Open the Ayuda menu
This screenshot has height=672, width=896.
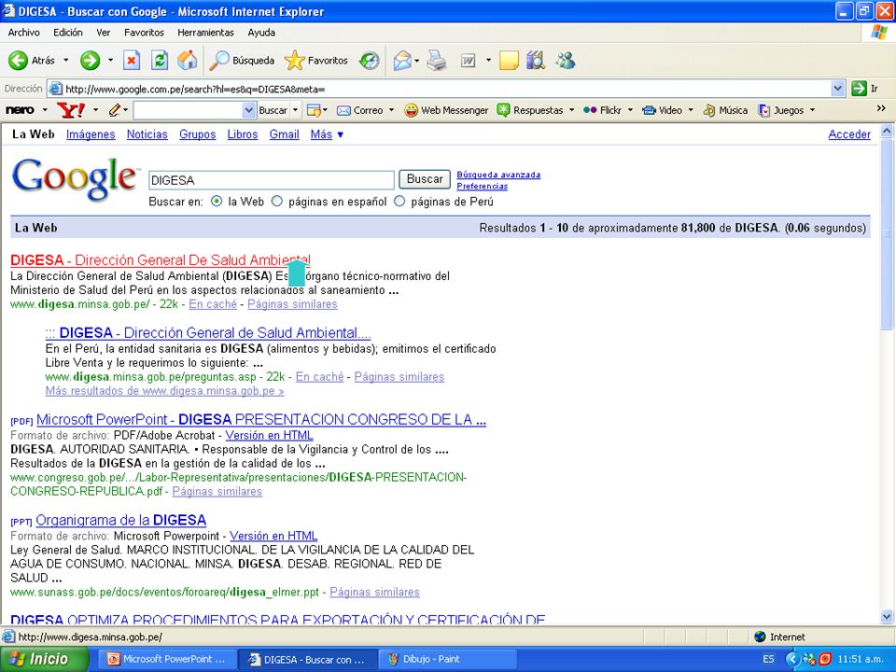tap(261, 33)
